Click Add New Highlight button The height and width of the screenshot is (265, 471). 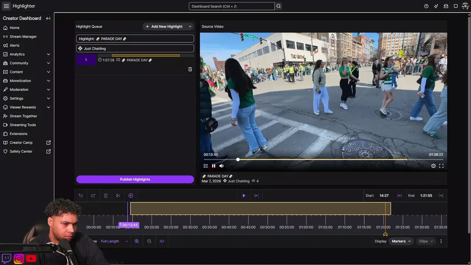[x=164, y=26]
